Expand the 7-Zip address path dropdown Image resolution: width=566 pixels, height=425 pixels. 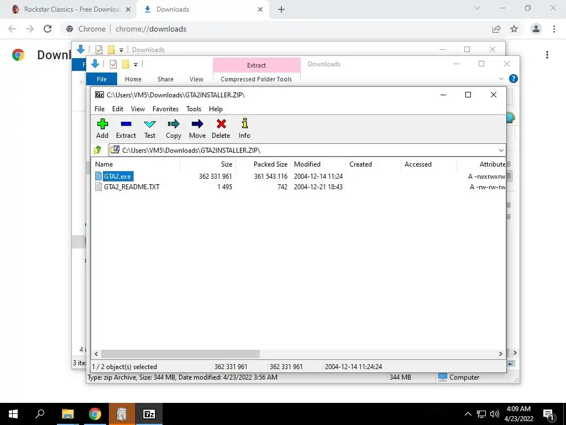[501, 151]
